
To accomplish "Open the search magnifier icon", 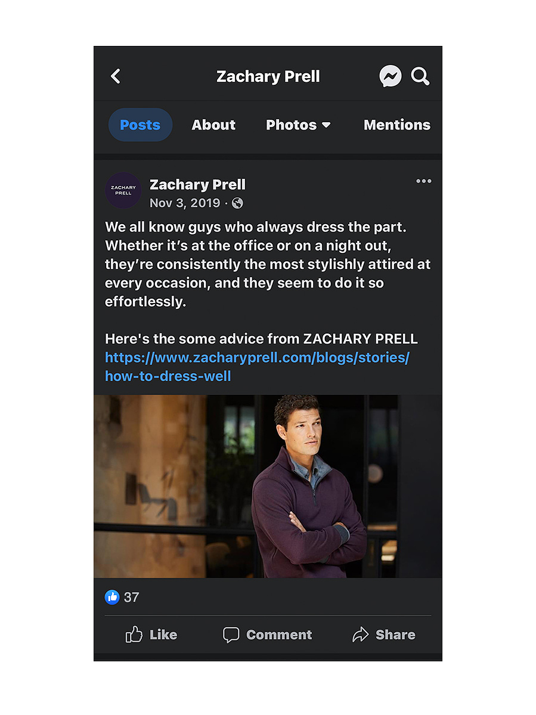I will click(x=420, y=76).
